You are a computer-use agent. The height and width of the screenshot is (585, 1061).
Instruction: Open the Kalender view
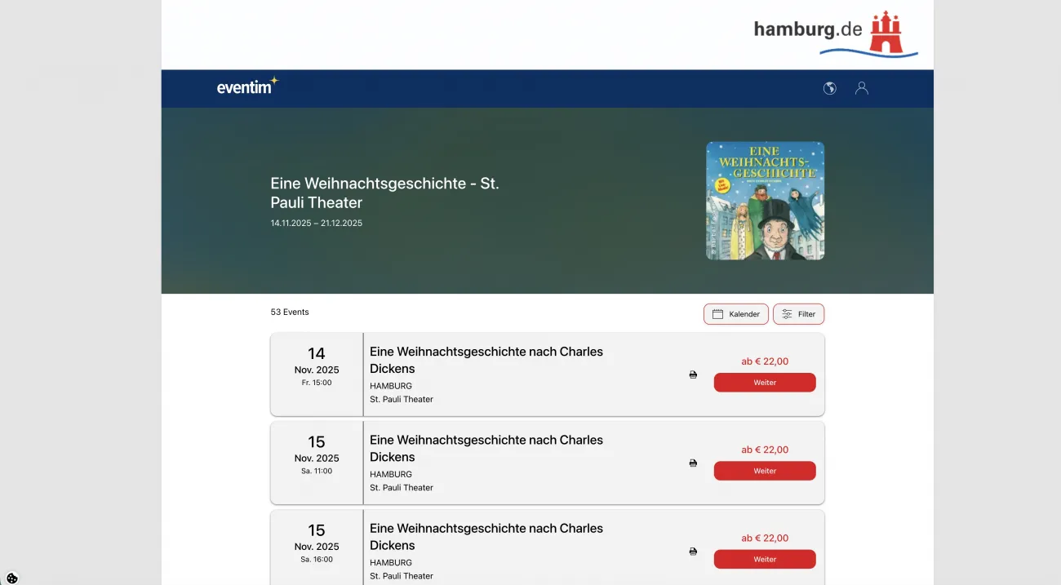point(735,314)
